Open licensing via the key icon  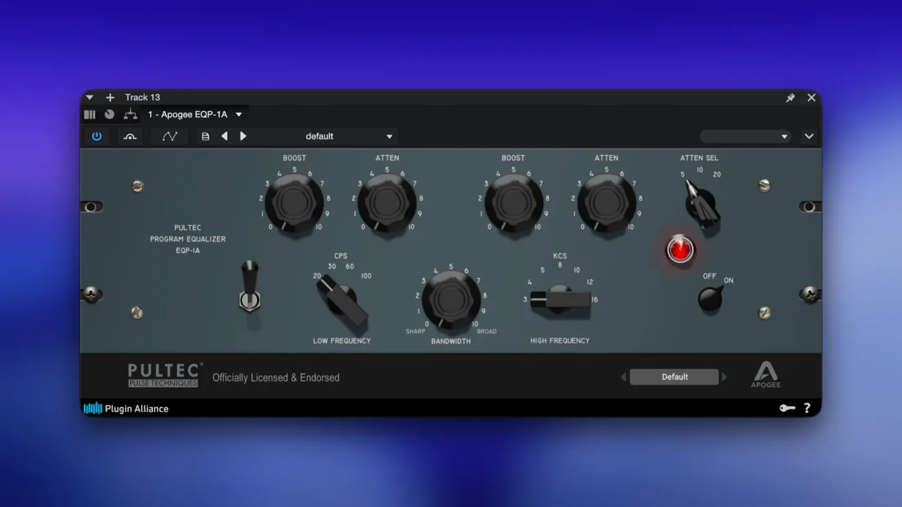pyautogui.click(x=787, y=408)
